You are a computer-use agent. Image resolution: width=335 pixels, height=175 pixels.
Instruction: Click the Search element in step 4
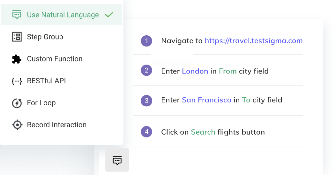point(203,132)
